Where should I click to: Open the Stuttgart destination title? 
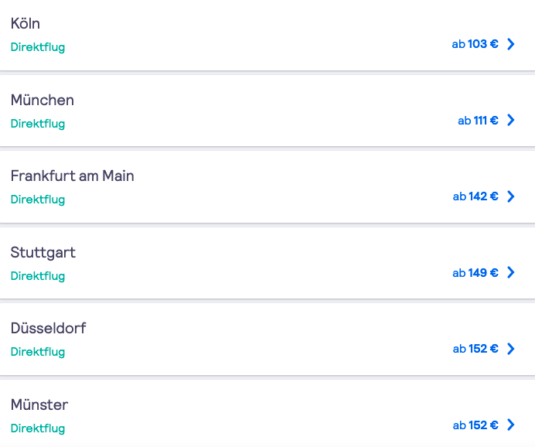pos(43,253)
